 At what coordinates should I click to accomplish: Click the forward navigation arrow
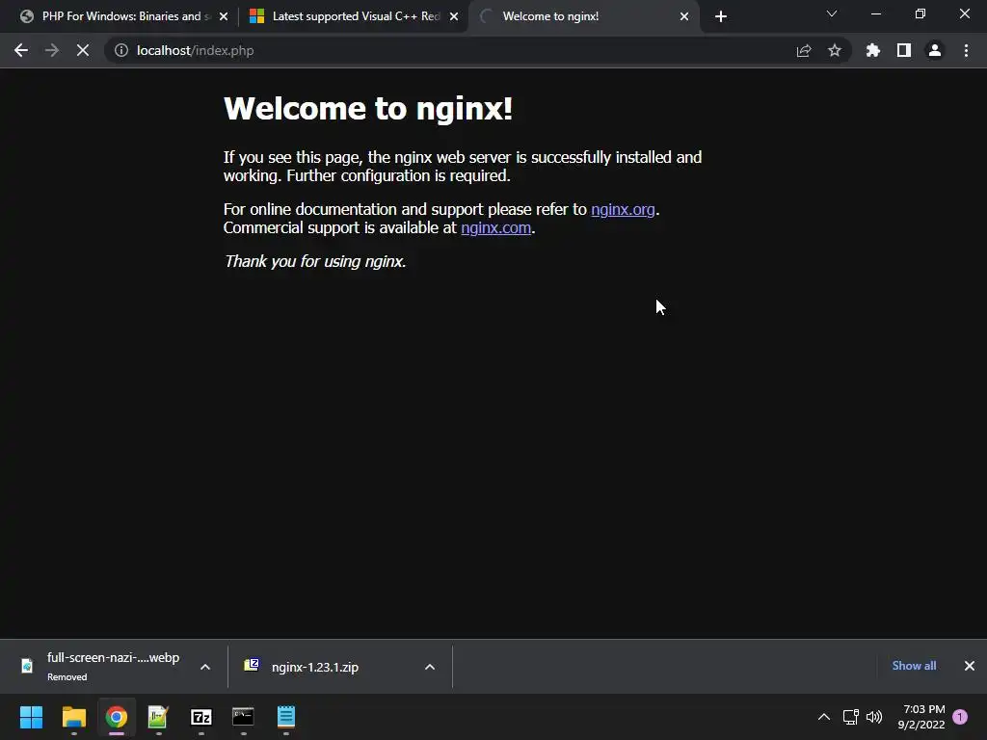tap(52, 50)
